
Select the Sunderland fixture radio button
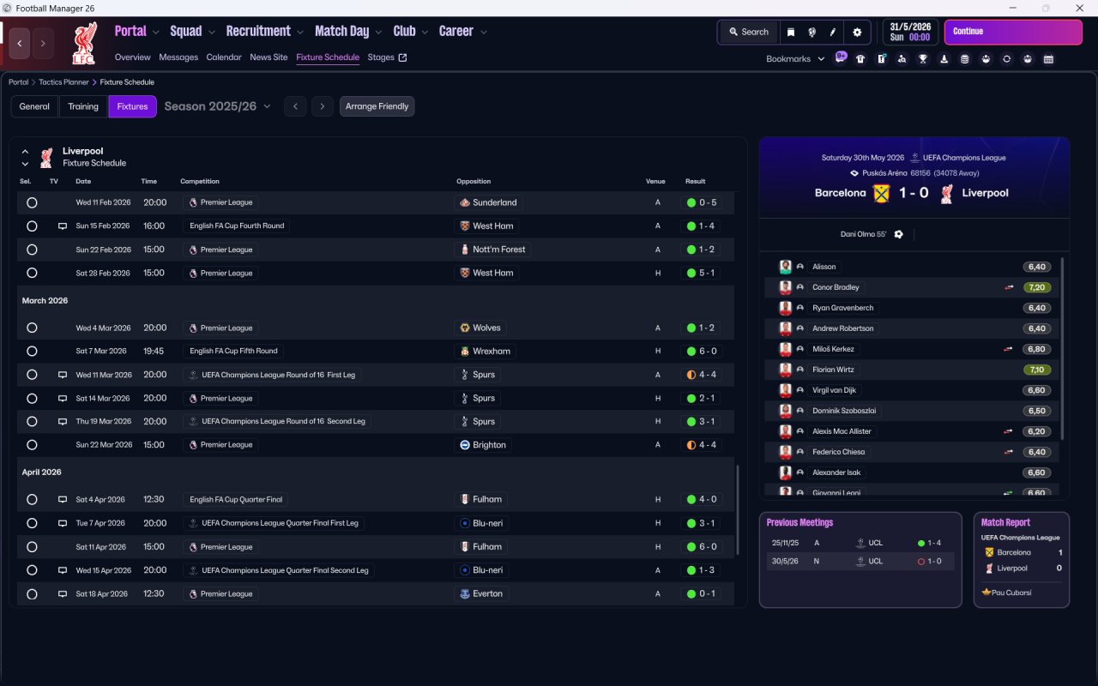32,203
